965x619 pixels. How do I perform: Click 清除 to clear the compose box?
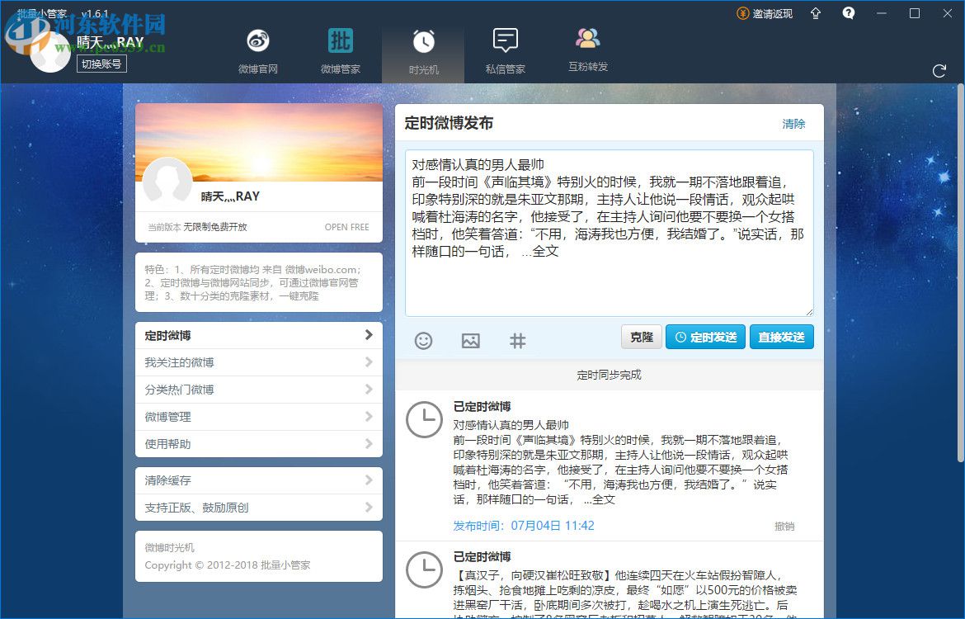pos(793,123)
